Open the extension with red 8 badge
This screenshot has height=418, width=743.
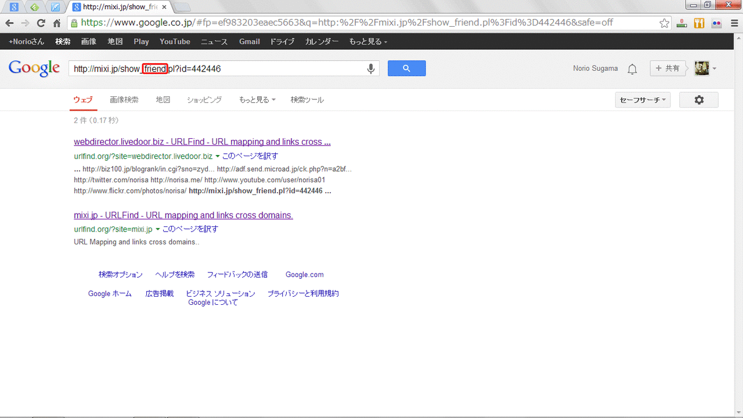(683, 23)
